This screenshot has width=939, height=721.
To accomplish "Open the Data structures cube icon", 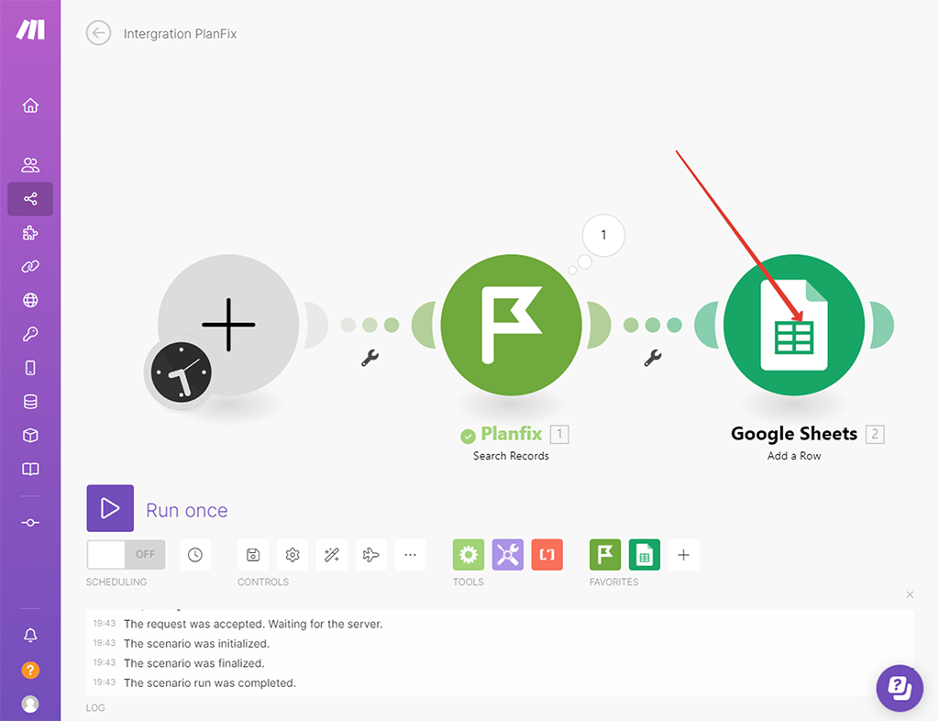I will click(x=30, y=436).
